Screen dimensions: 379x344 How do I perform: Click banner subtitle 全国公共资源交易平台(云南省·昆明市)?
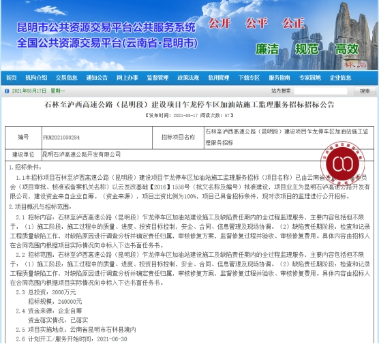coord(107,43)
